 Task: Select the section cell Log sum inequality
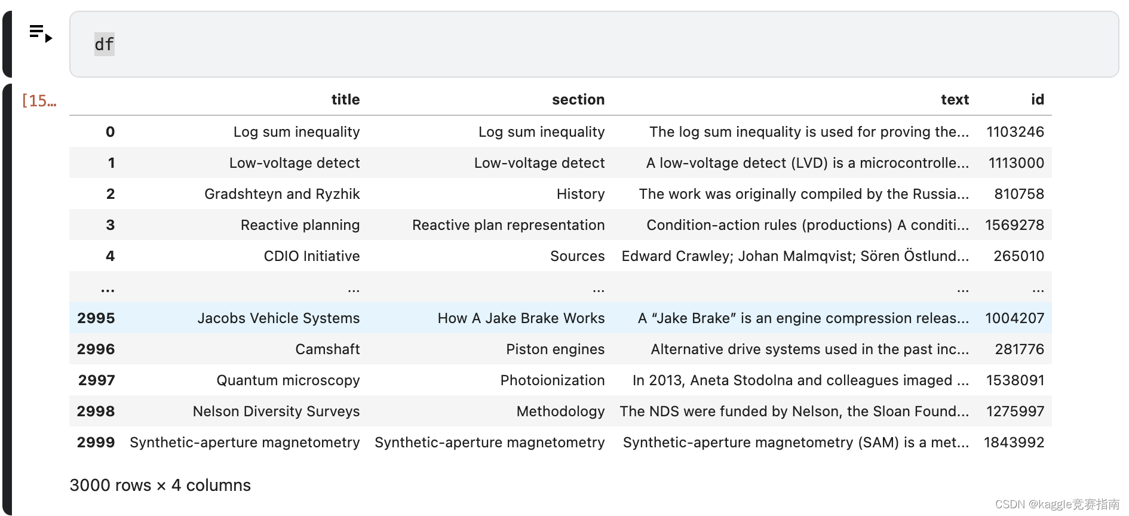(x=541, y=132)
